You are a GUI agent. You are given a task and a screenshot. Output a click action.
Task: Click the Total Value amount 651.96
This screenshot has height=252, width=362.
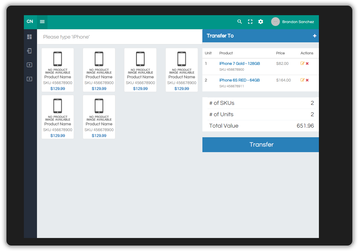point(305,126)
